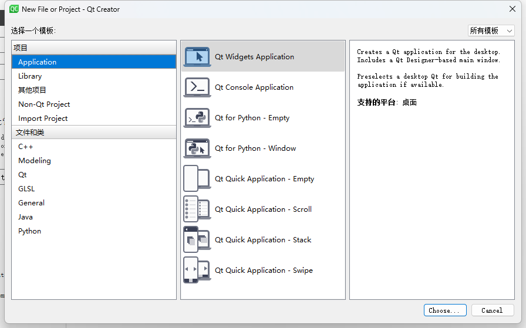Click the Qt Quick Application - Stack icon
The width and height of the screenshot is (526, 328).
(x=197, y=239)
